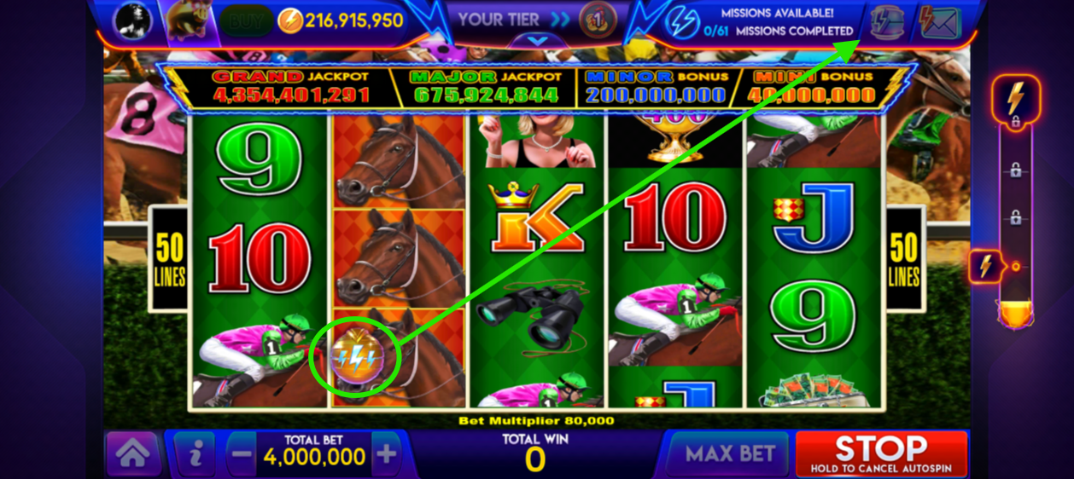Tap the lightning marker on progress meter
Image resolution: width=1074 pixels, height=479 pixels.
pos(985,267)
